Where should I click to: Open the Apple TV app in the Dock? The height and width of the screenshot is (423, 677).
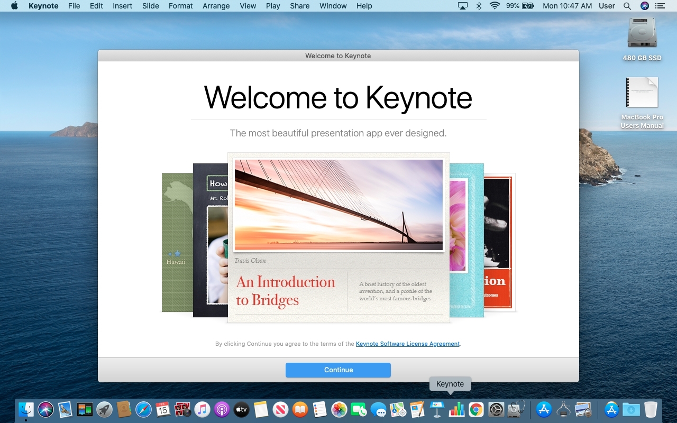pyautogui.click(x=241, y=409)
